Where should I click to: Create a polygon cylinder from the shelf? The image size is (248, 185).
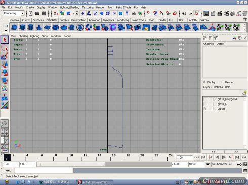30,27
